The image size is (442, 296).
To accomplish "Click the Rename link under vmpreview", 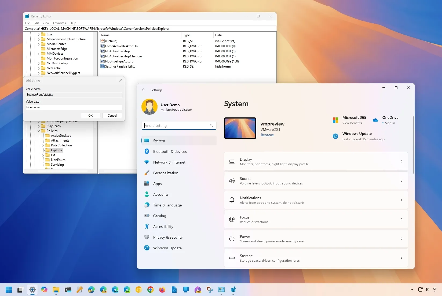I will [x=267, y=135].
